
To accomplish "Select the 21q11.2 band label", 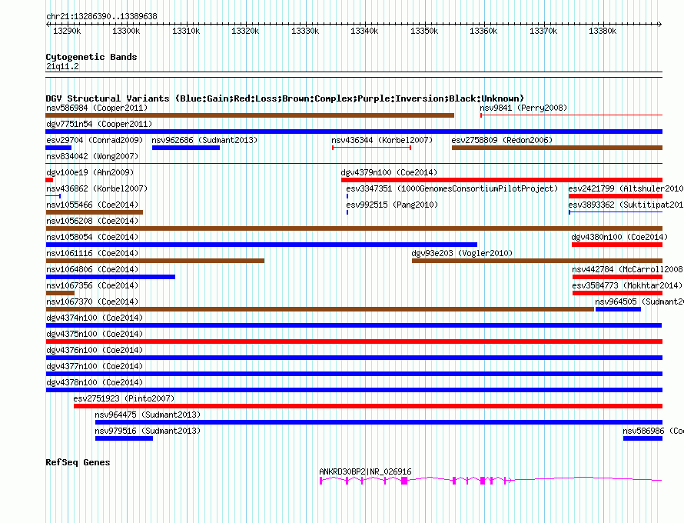I will tap(62, 66).
